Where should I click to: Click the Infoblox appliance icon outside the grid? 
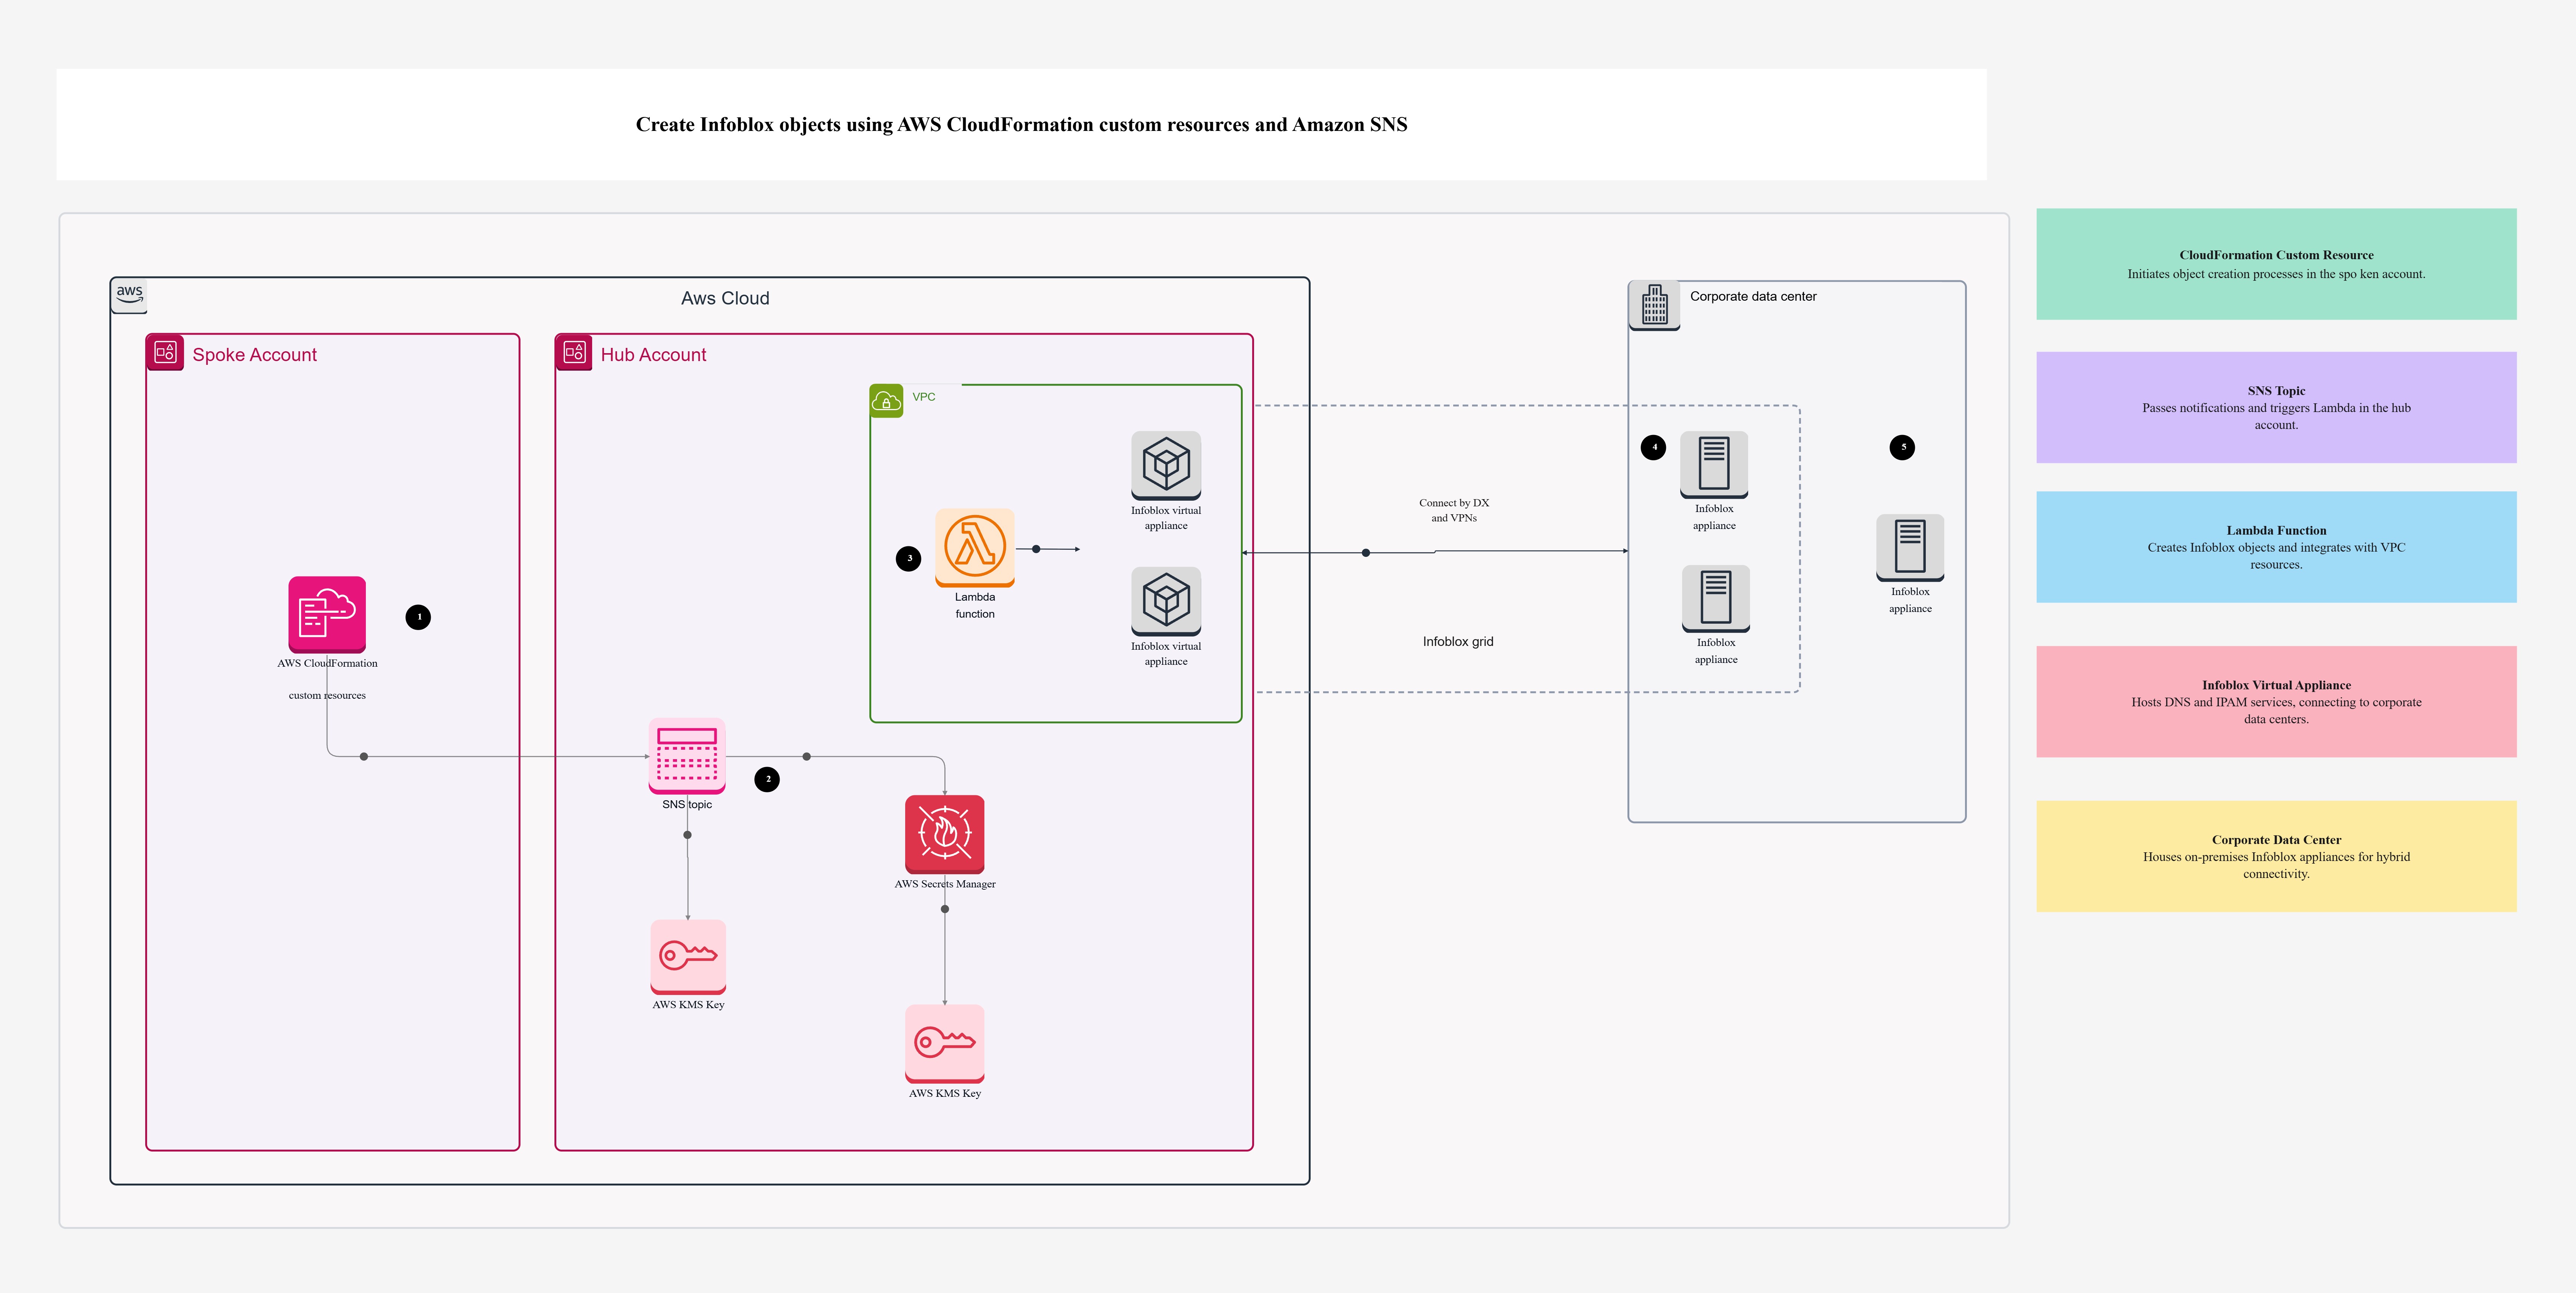tap(1910, 547)
